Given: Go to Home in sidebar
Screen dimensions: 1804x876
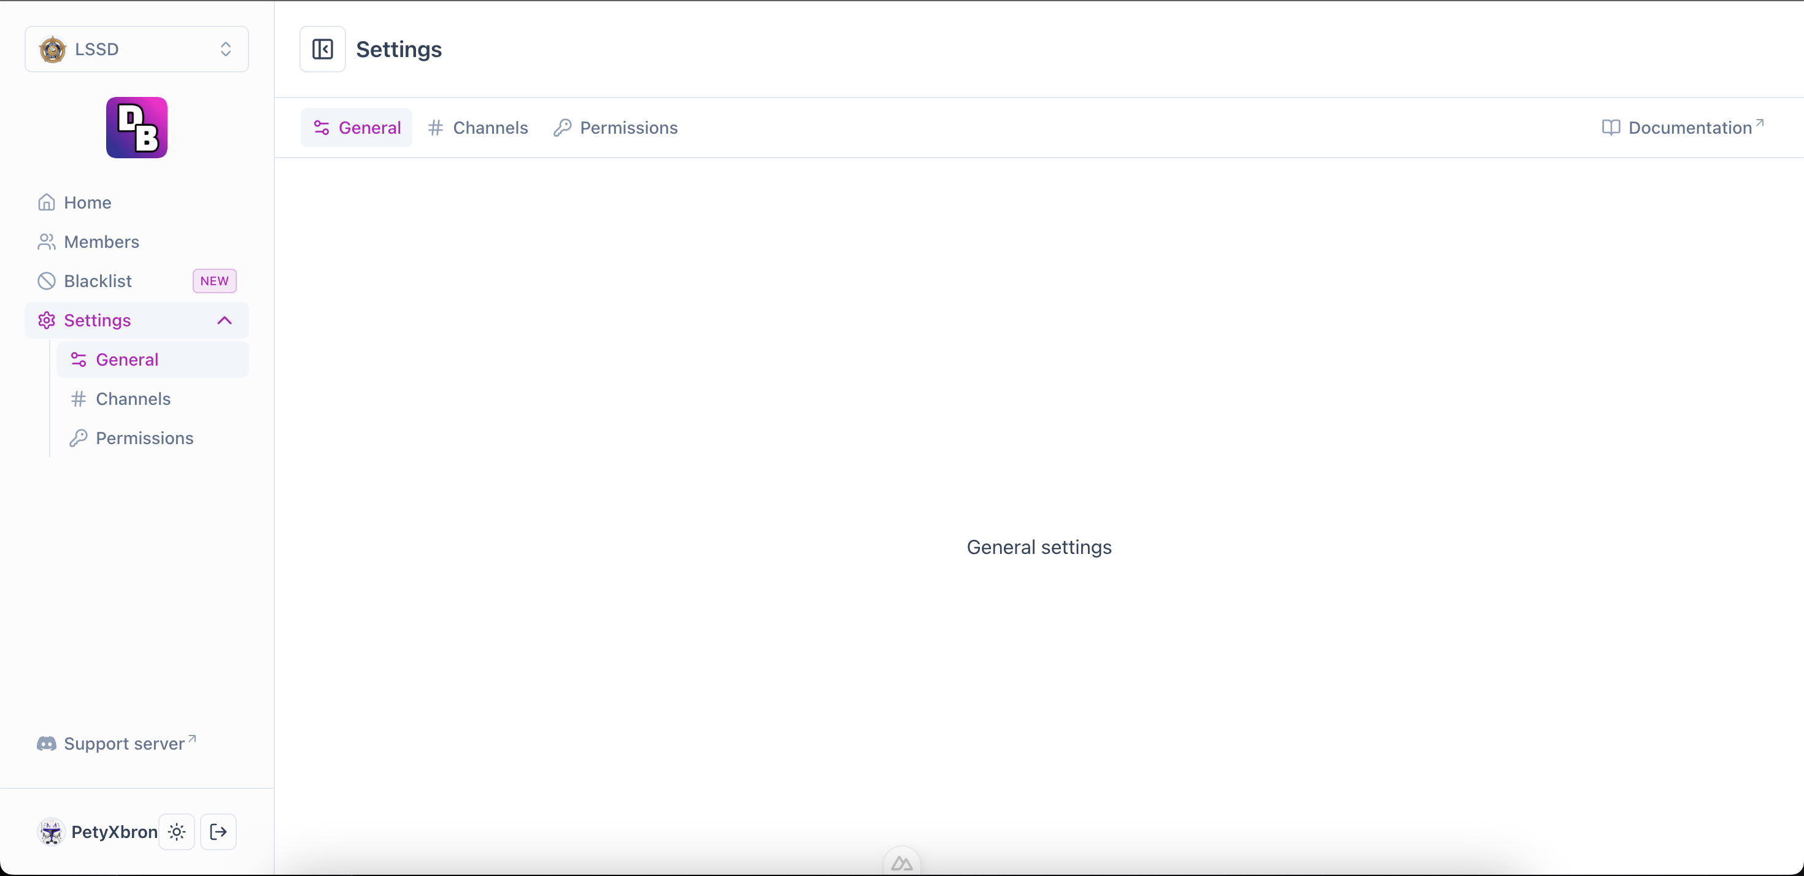Looking at the screenshot, I should coord(137,202).
